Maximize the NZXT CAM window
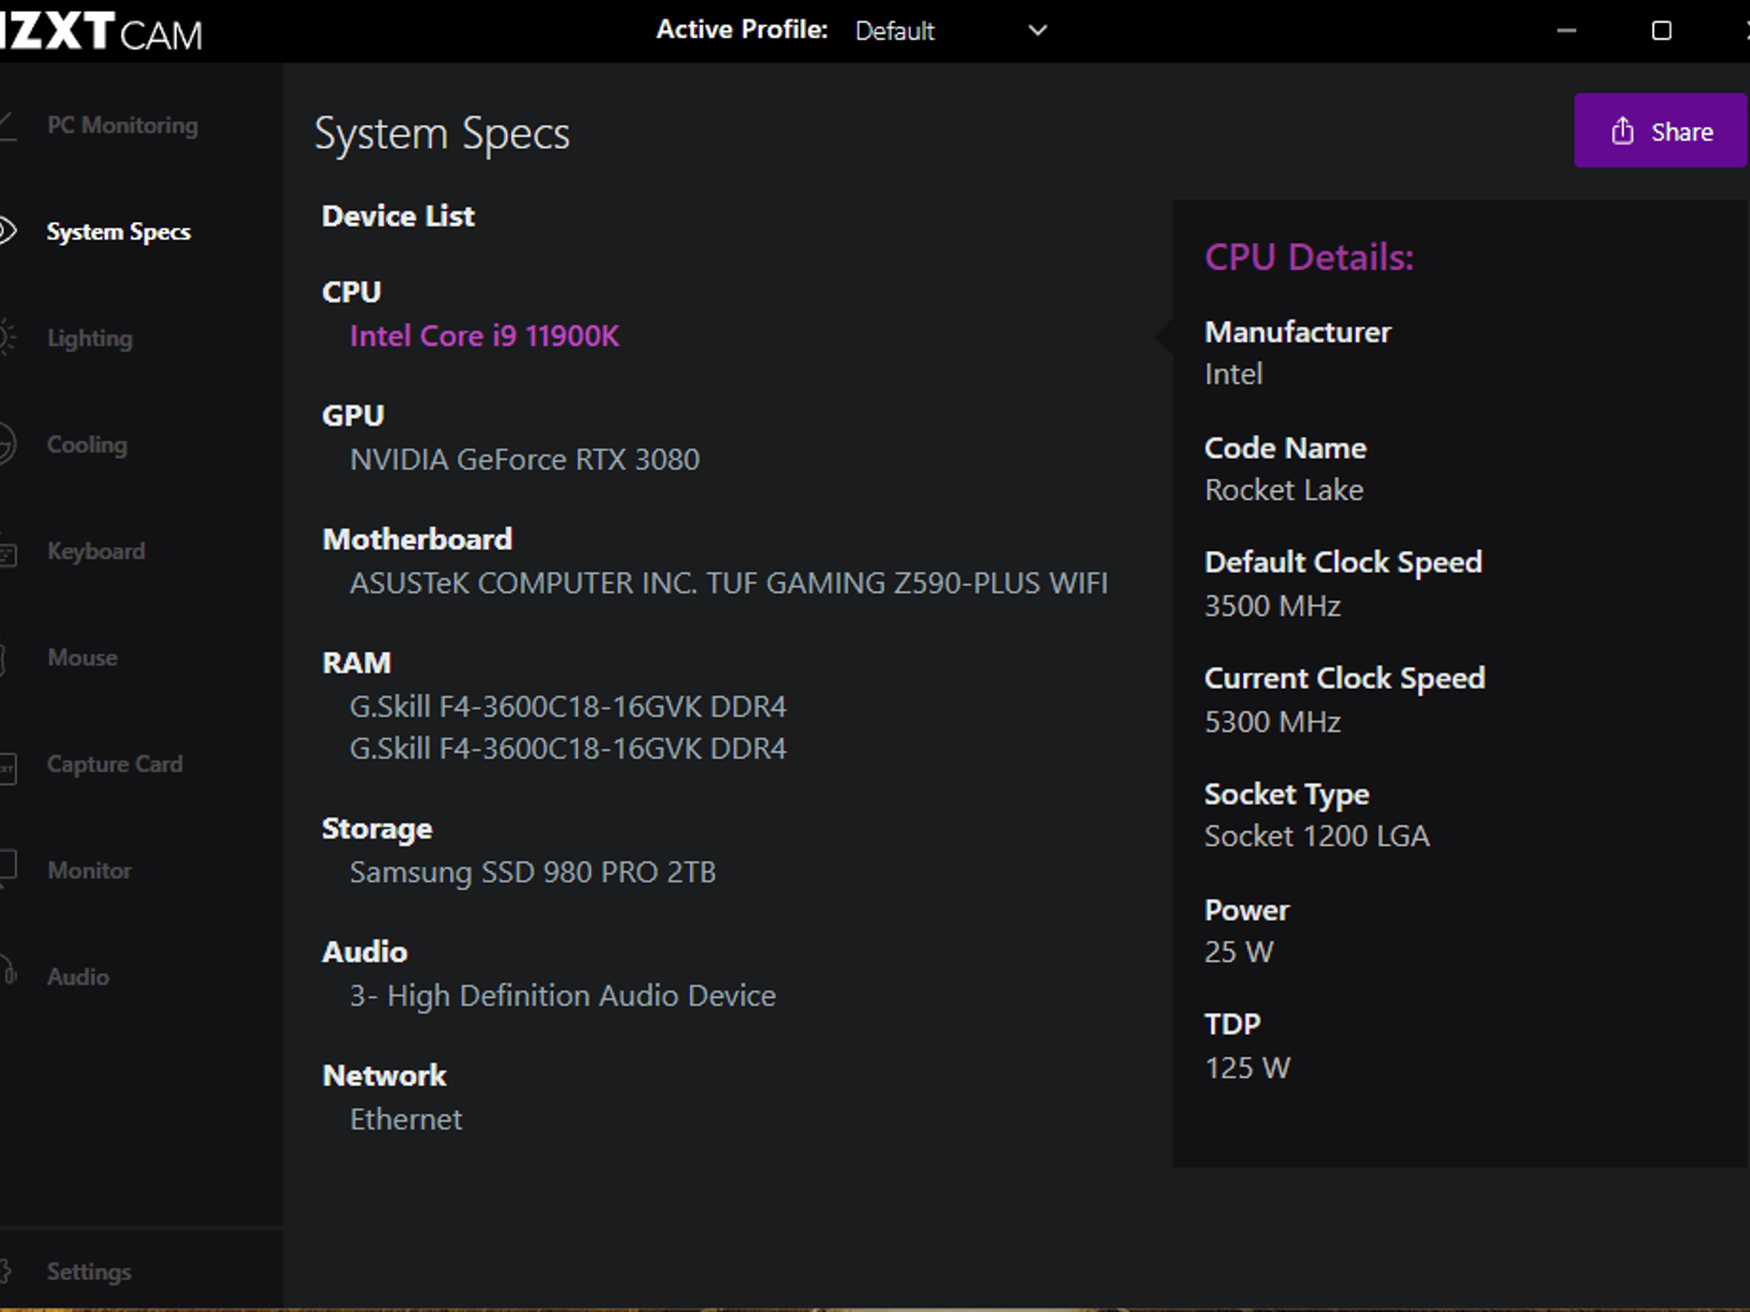This screenshot has width=1750, height=1312. click(1661, 31)
